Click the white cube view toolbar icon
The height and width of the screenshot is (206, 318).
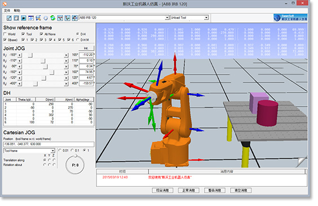[x=46, y=18]
